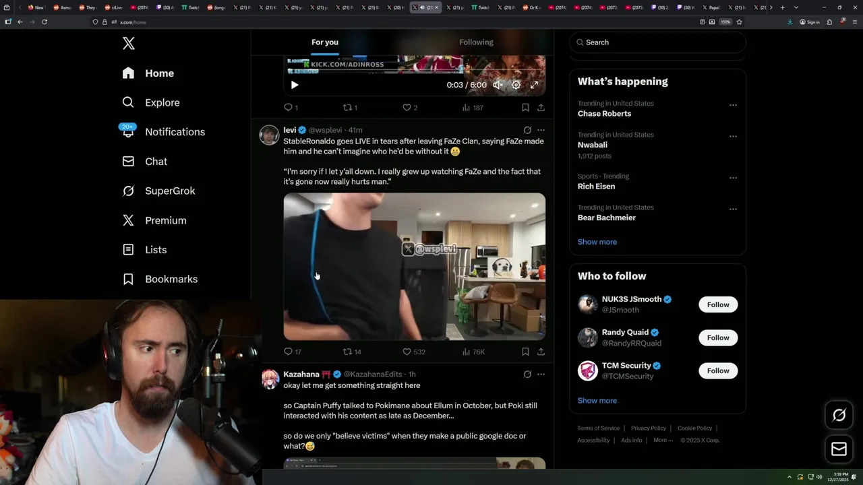This screenshot has width=863, height=485.
Task: Open the Nwabali trending topic
Action: pos(593,145)
